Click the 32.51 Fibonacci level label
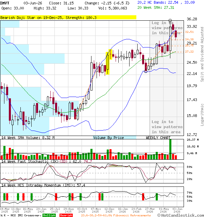This screenshot has width=204, height=217. [189, 32]
